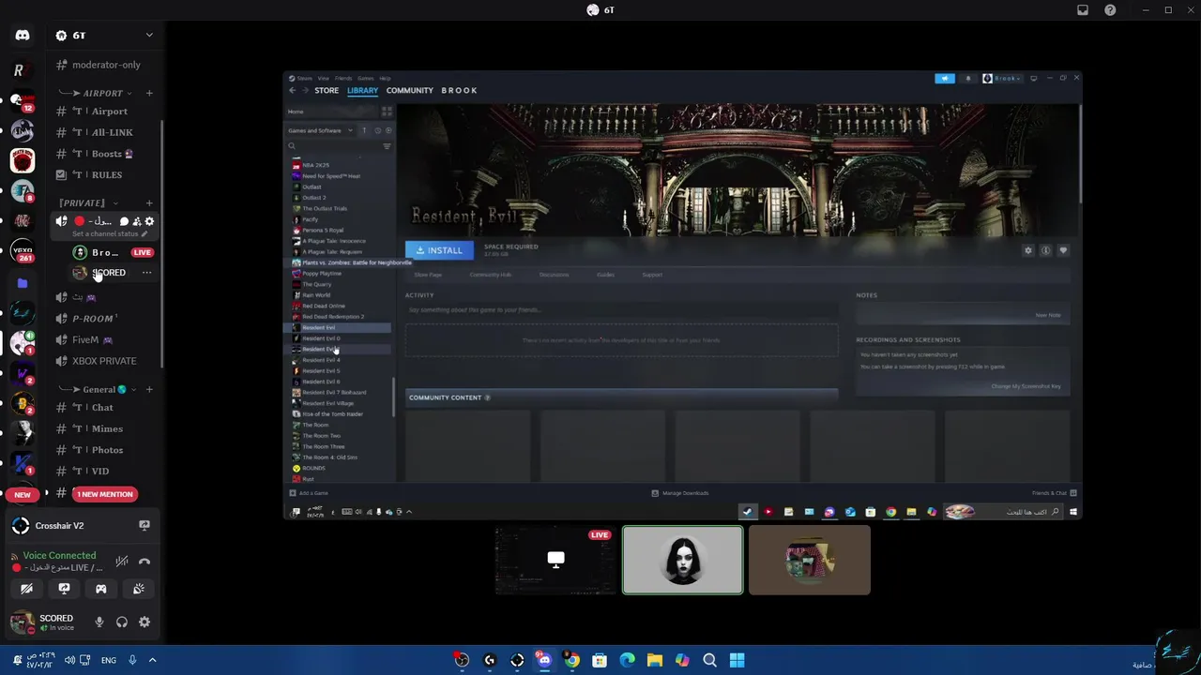Join the XBOX PRIVATE voice channel
The image size is (1201, 675).
[105, 361]
